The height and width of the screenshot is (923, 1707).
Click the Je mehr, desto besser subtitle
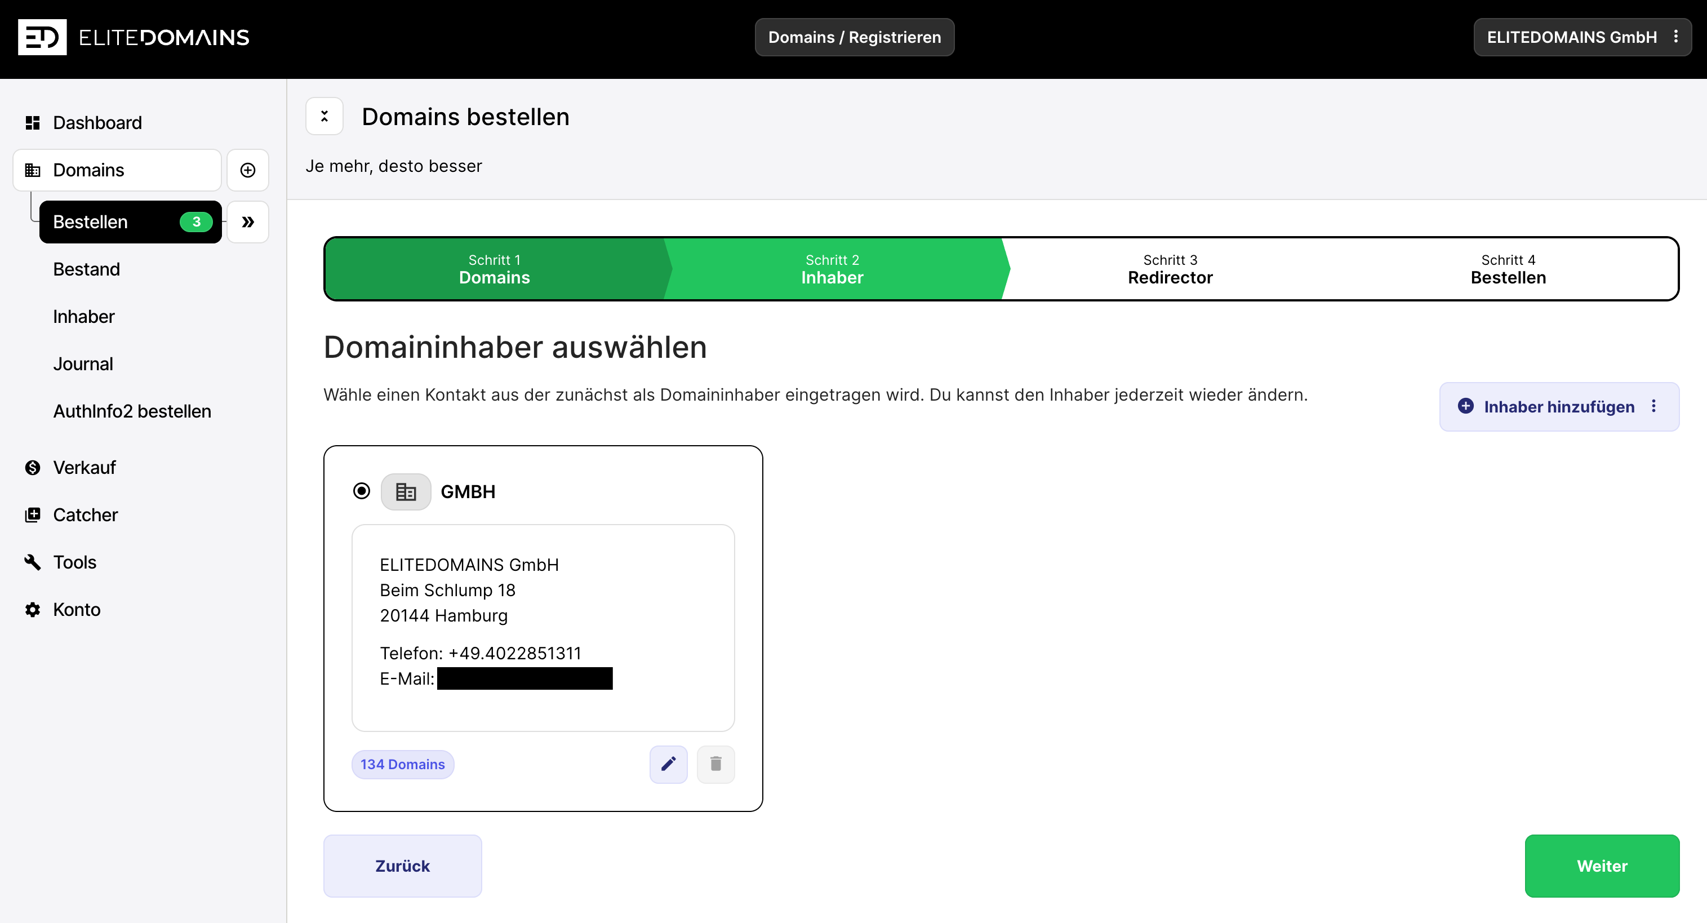[x=394, y=166]
